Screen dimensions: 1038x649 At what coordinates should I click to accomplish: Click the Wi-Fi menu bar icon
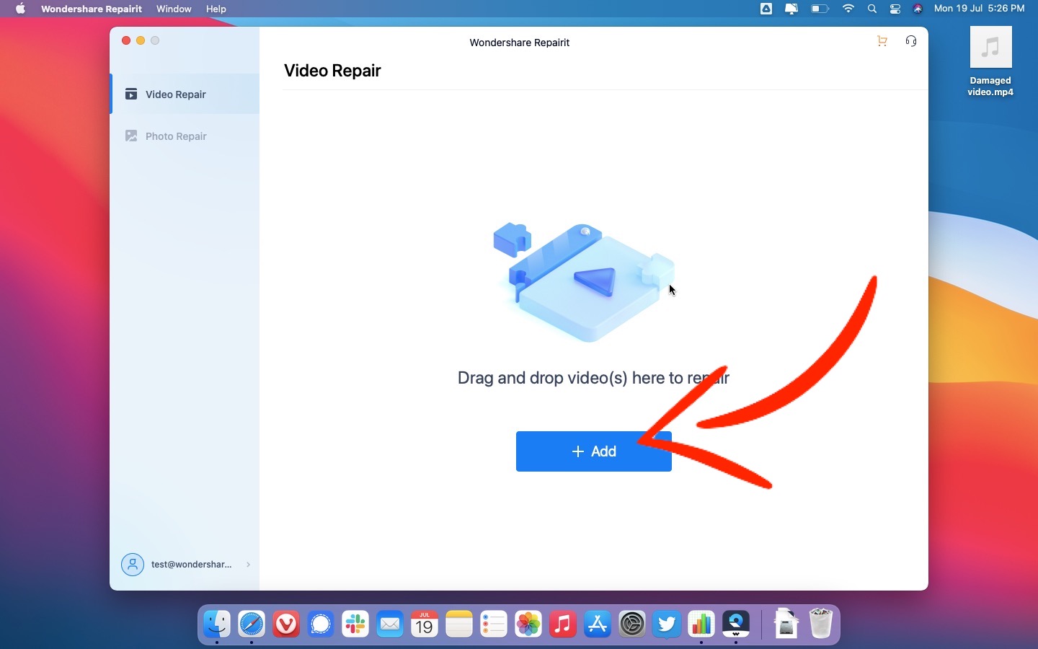click(849, 9)
